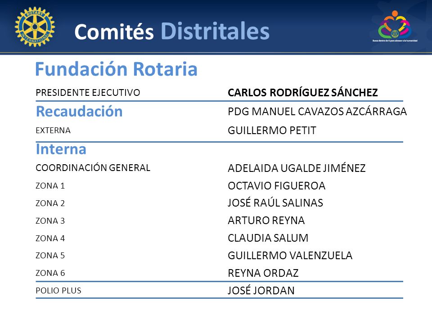Select PDG Manuel Cavazos Azcárraga text
Screen dimensions: 432x324
317,112
